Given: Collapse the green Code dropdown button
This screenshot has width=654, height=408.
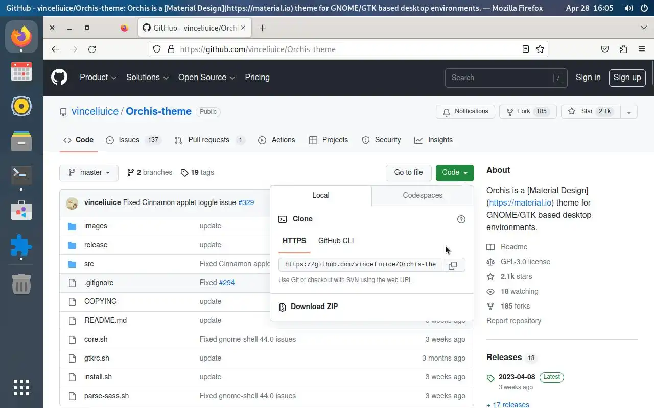Looking at the screenshot, I should coord(455,173).
